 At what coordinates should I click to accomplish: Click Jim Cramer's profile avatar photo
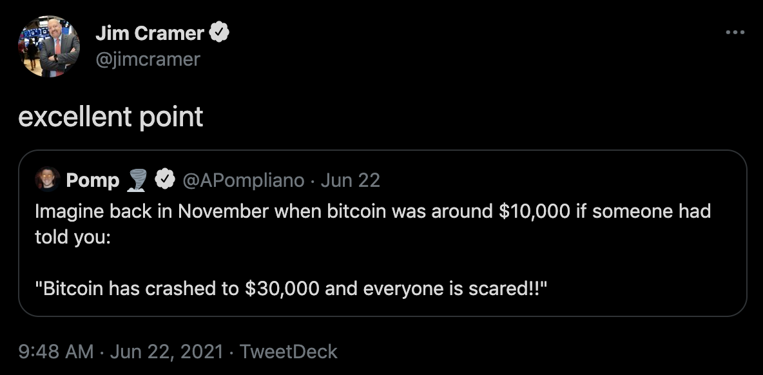(49, 46)
